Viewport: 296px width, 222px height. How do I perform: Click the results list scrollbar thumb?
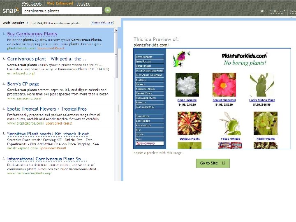coord(116,55)
